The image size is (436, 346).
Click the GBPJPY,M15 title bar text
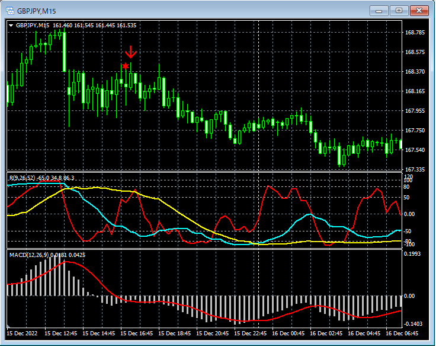pyautogui.click(x=36, y=11)
